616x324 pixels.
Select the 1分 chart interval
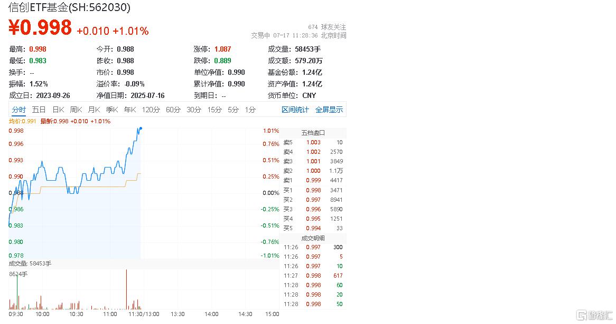250,110
